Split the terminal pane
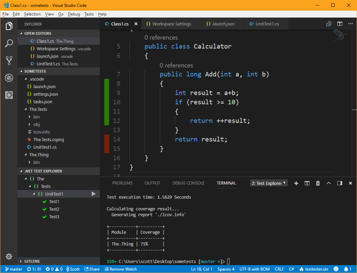 tap(307, 183)
